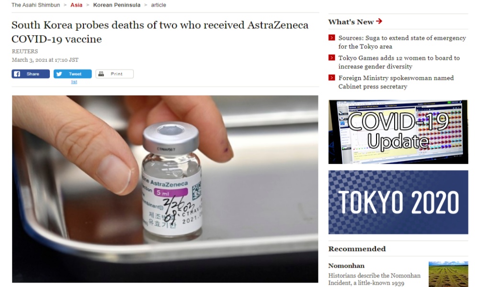This screenshot has width=479, height=287.
Task: Open The Asahi Shimbun breadcrumb link
Action: coord(36,5)
